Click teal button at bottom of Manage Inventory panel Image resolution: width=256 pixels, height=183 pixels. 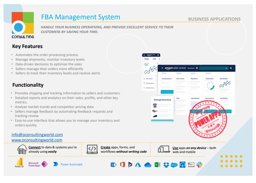[162, 121]
